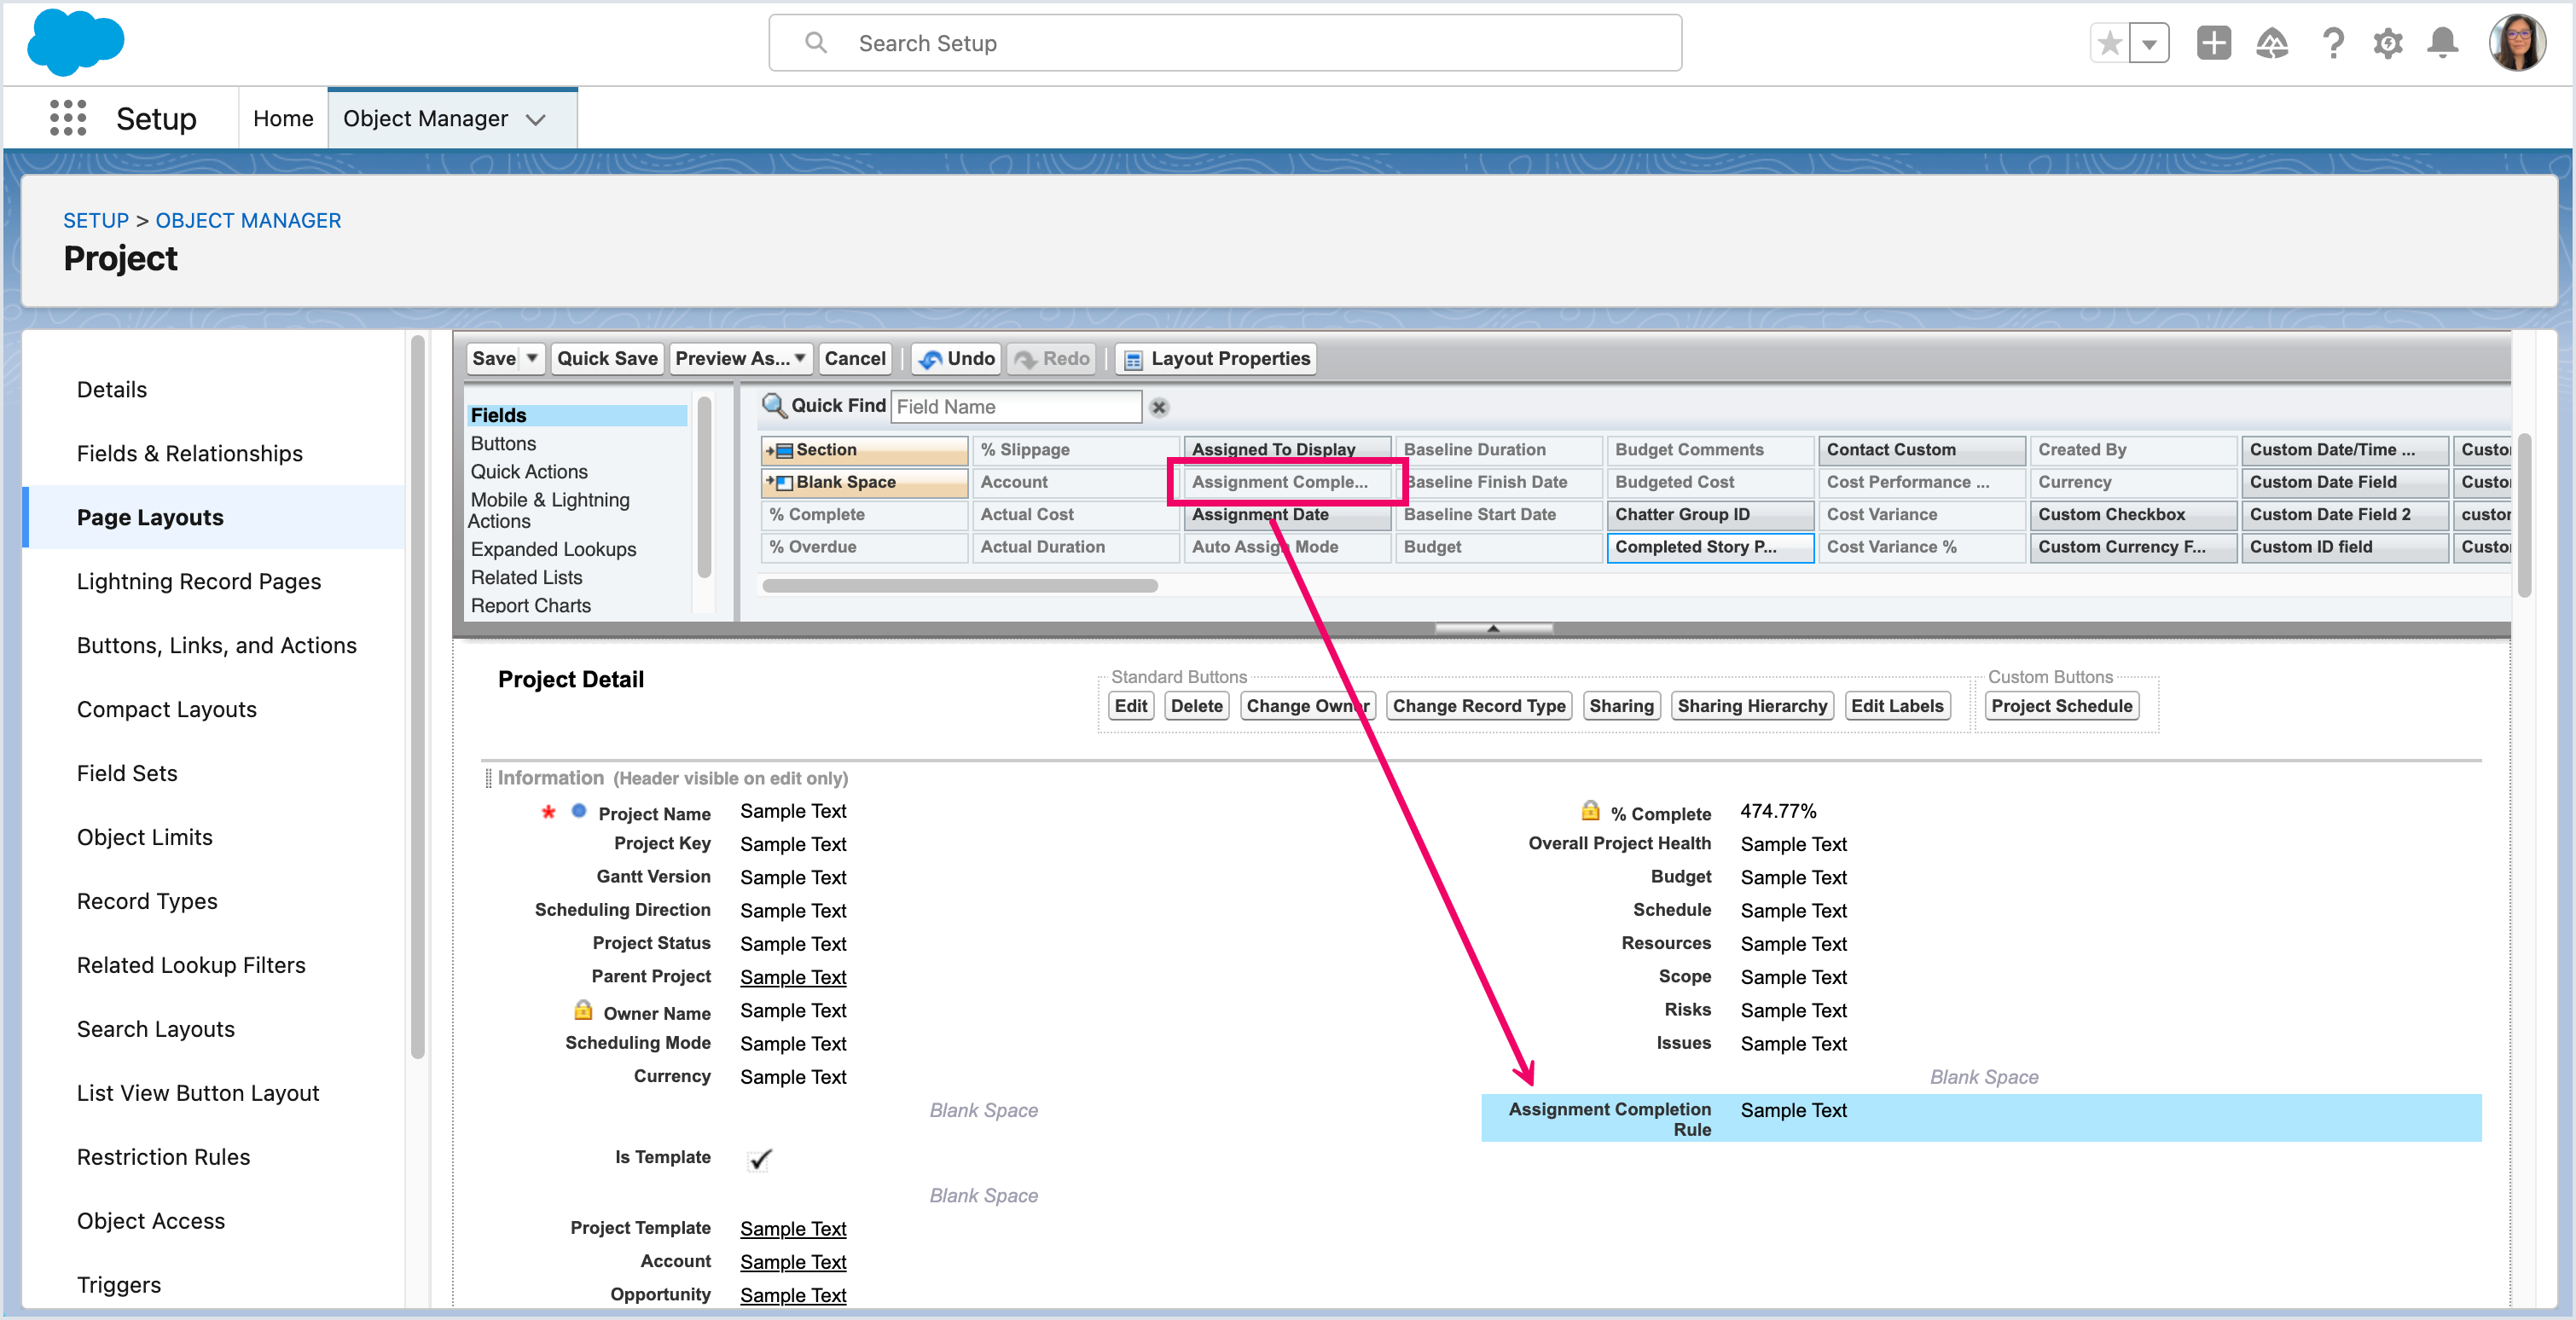Open the Home tab

(283, 118)
